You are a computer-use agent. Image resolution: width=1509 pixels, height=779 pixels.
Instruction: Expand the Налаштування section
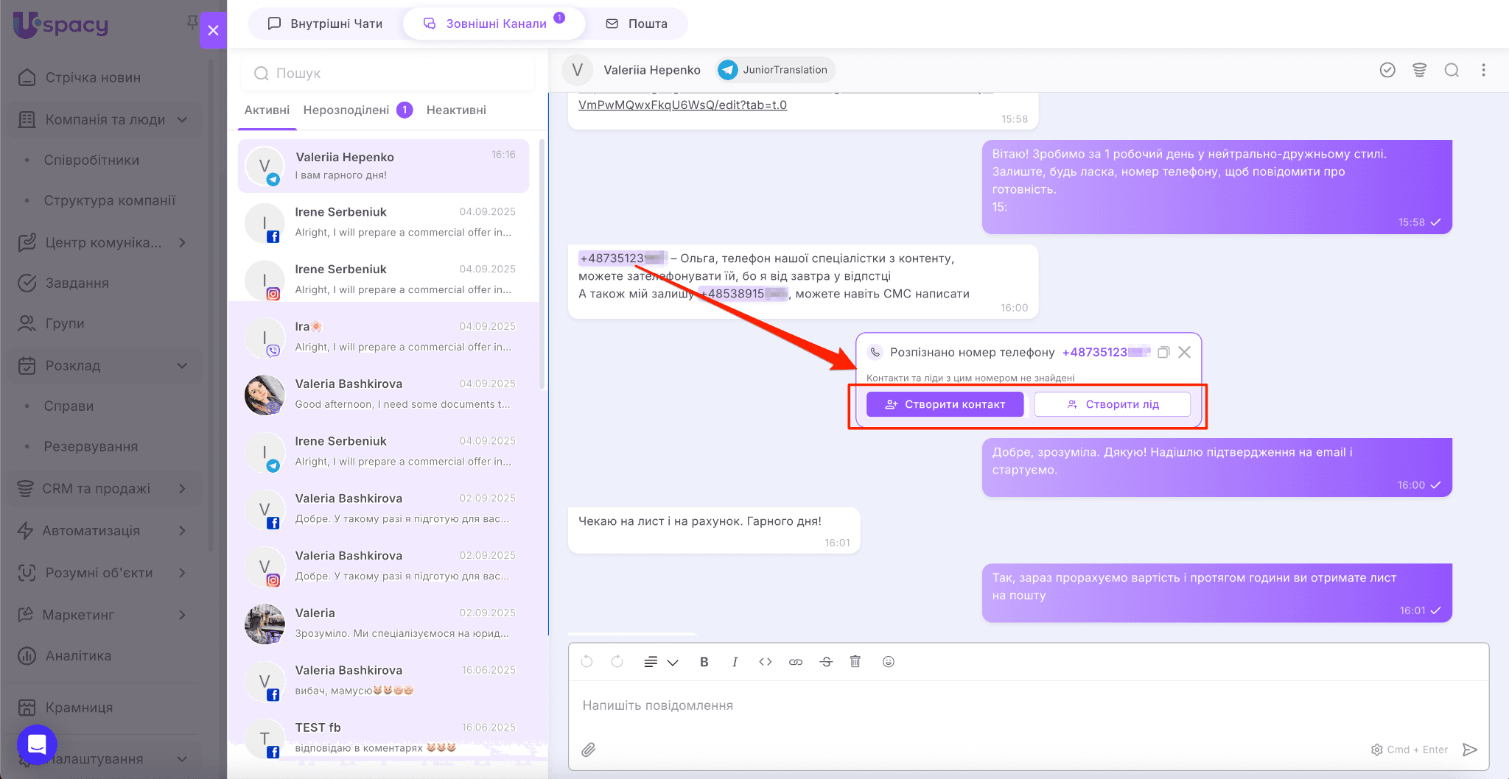[182, 758]
